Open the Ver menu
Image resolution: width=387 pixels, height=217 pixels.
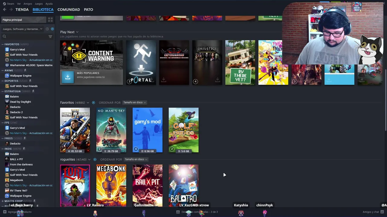[x=19, y=4]
